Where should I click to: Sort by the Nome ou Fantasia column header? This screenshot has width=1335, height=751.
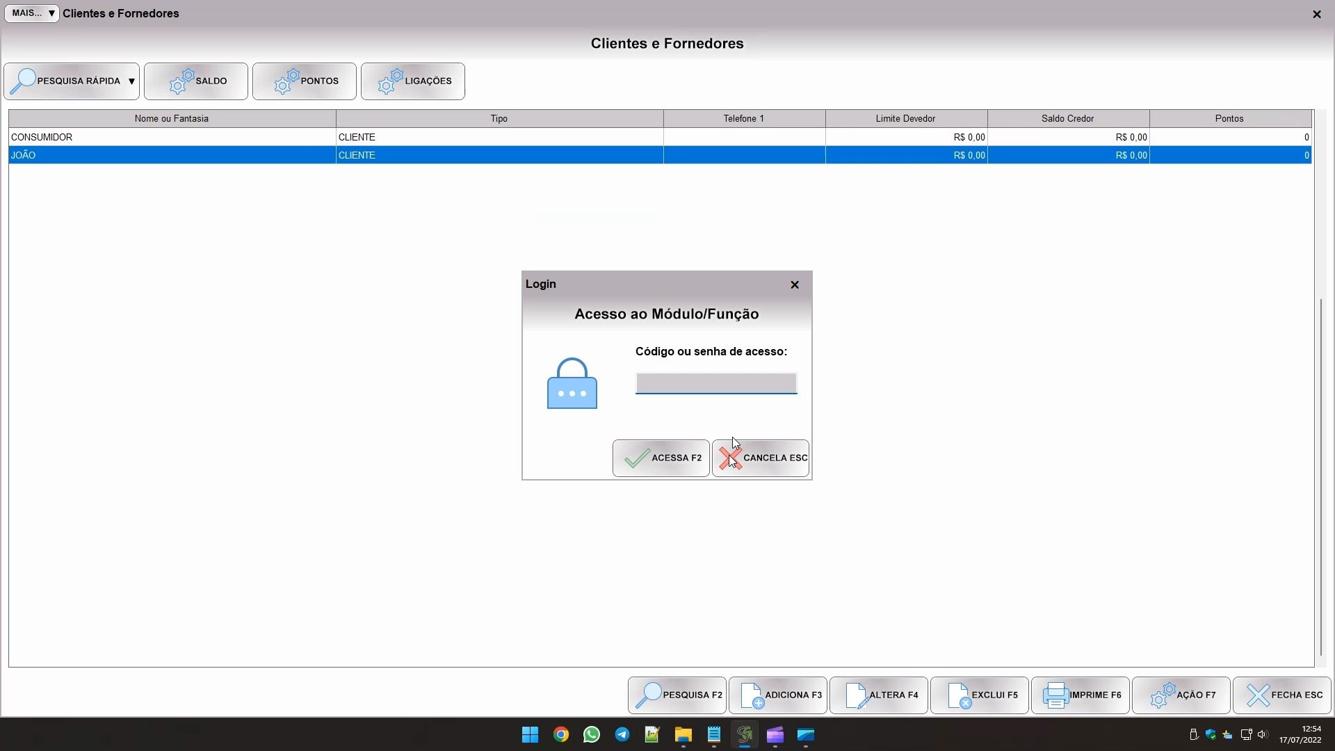(x=172, y=119)
